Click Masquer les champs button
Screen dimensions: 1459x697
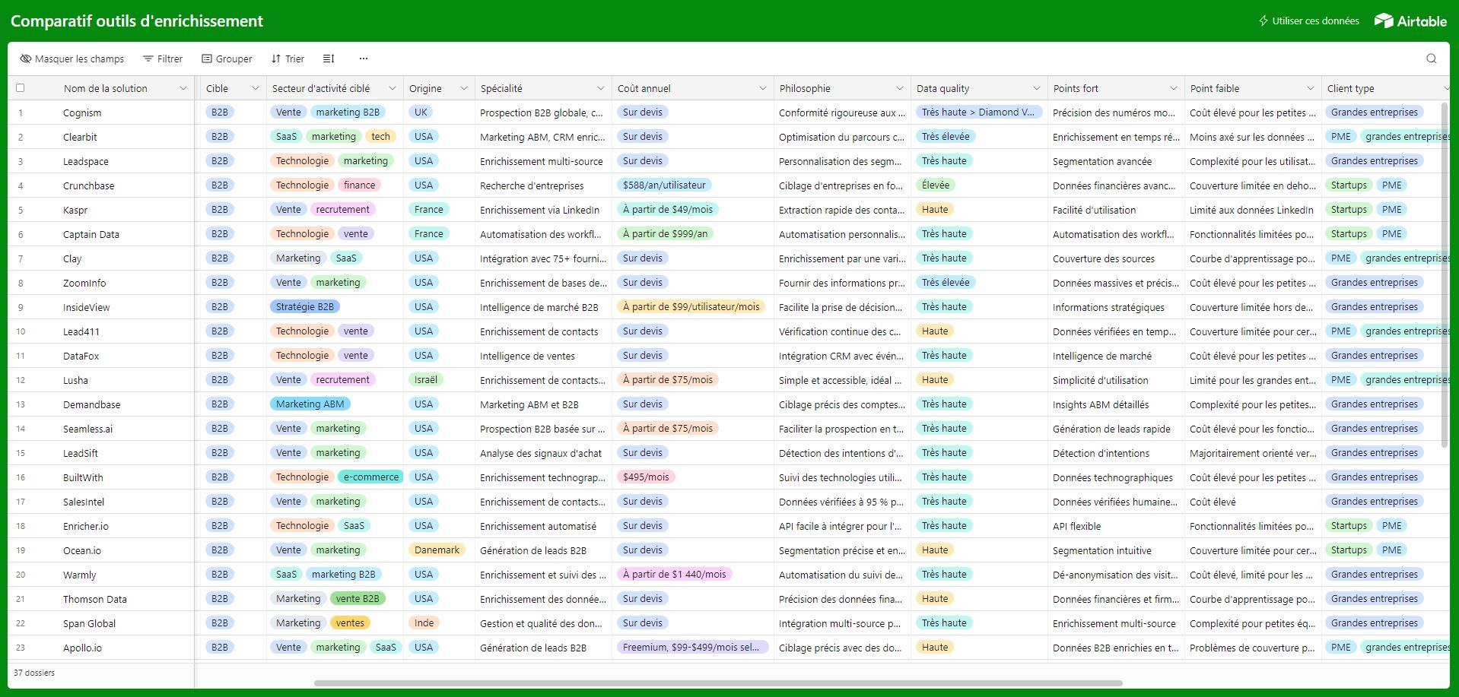click(72, 59)
